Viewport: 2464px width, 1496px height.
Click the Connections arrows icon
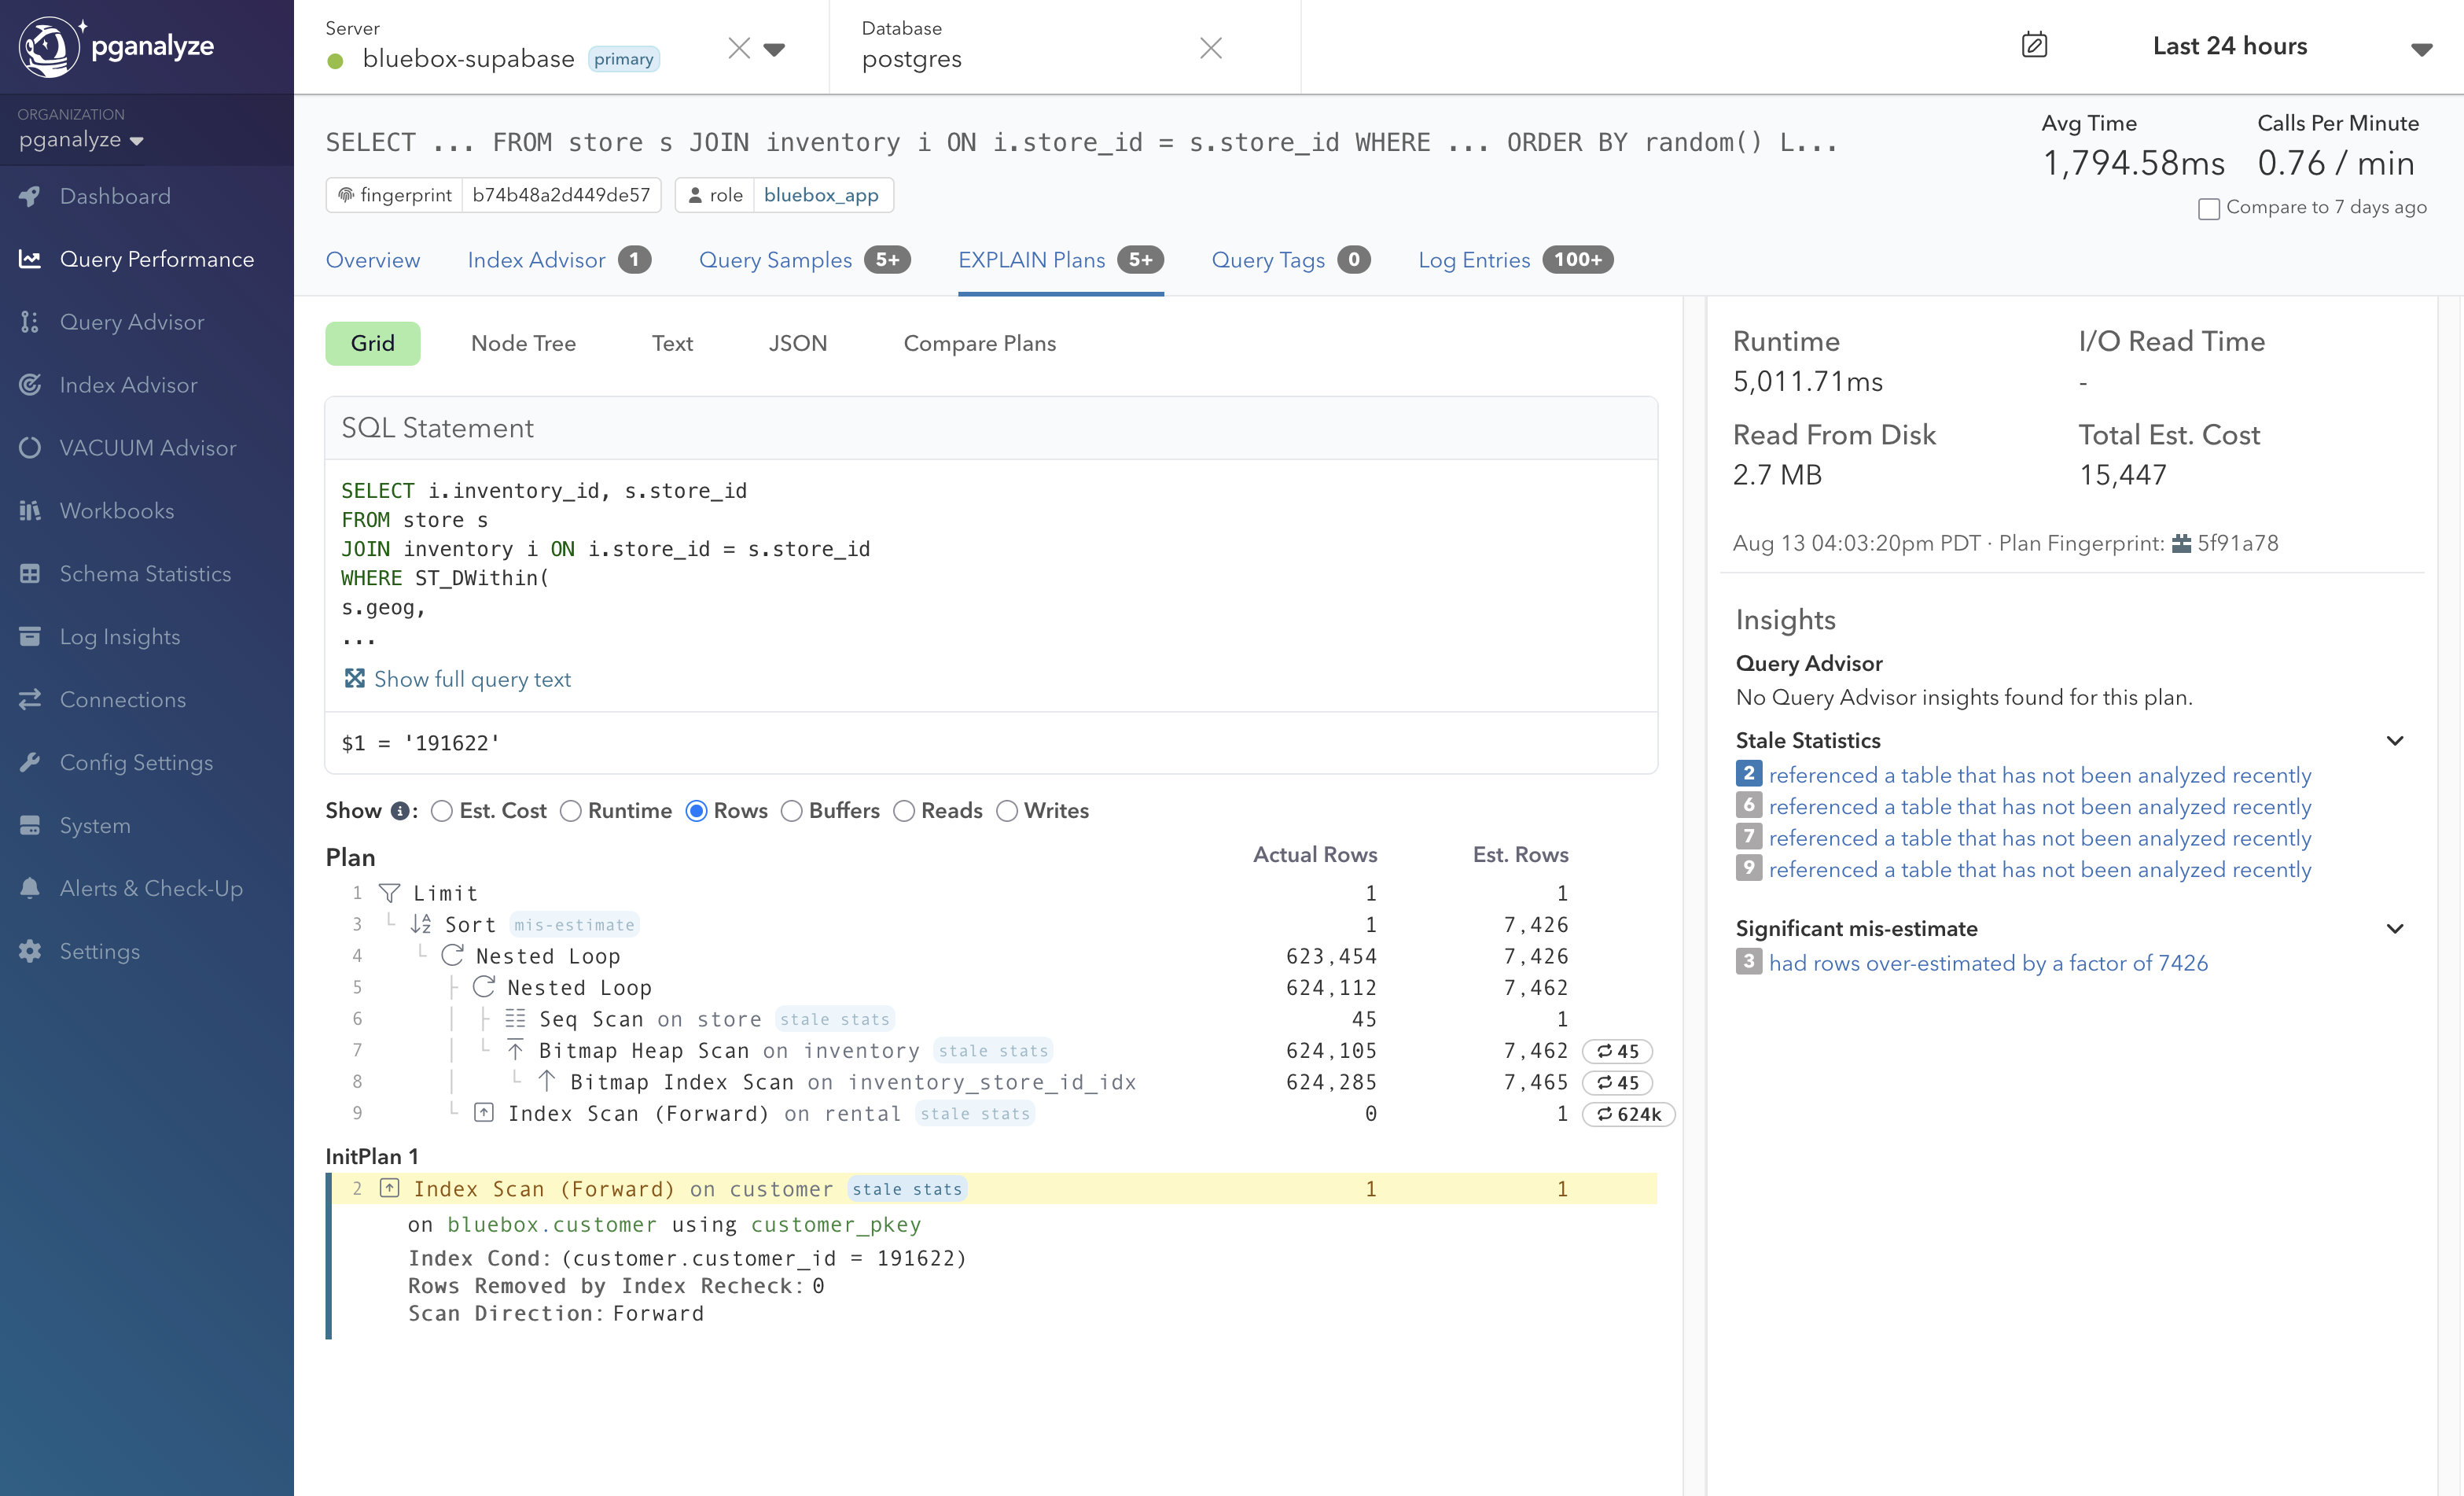30,699
